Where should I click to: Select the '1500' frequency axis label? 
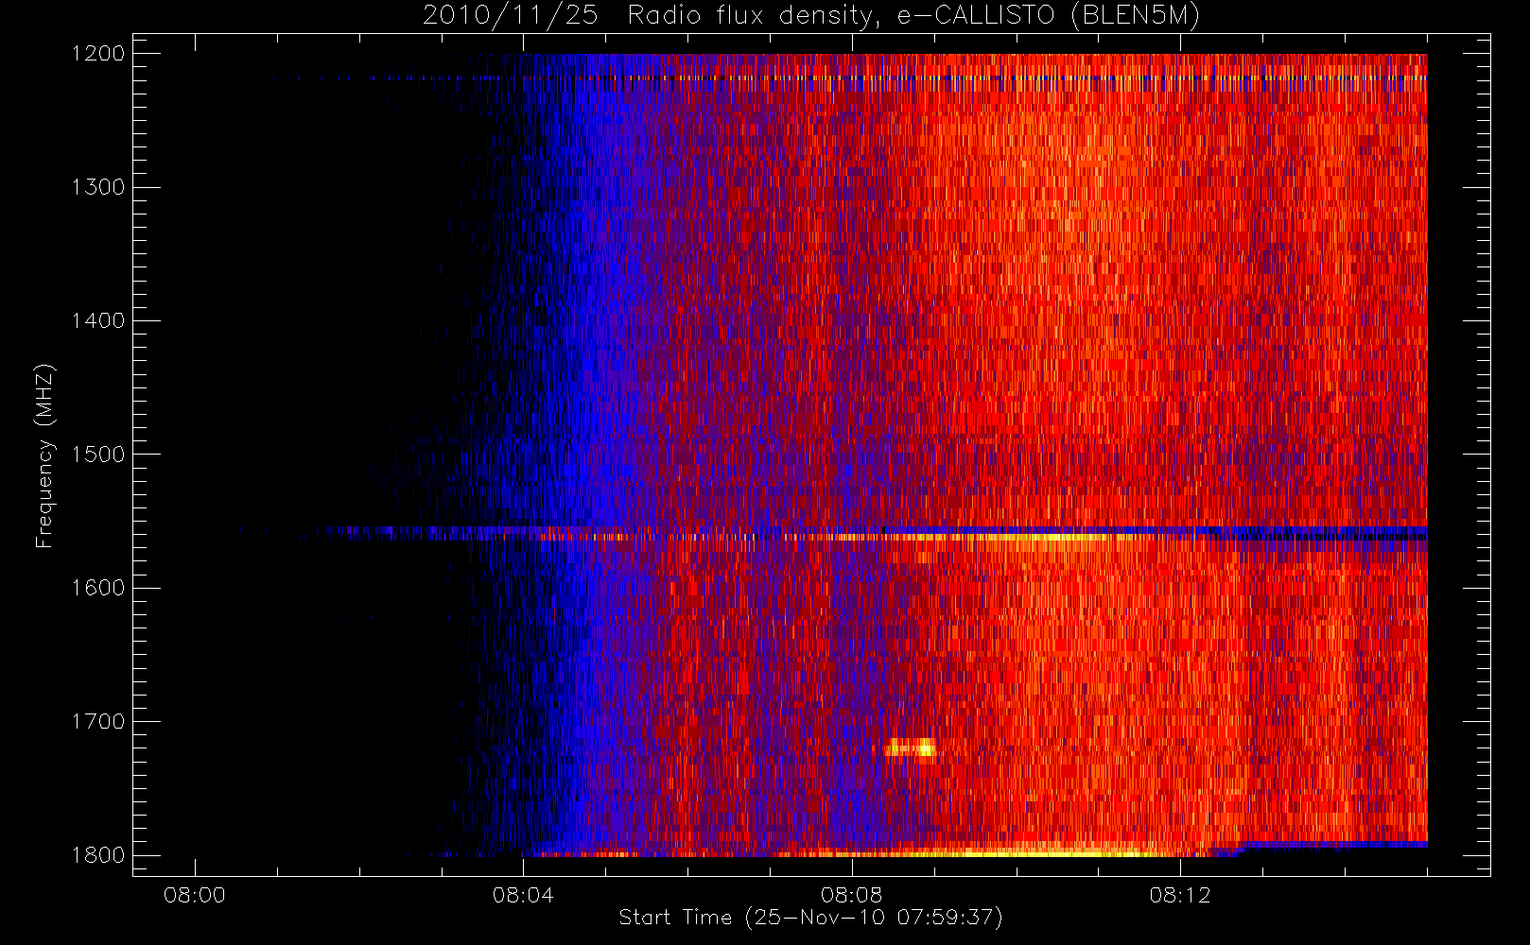(98, 455)
